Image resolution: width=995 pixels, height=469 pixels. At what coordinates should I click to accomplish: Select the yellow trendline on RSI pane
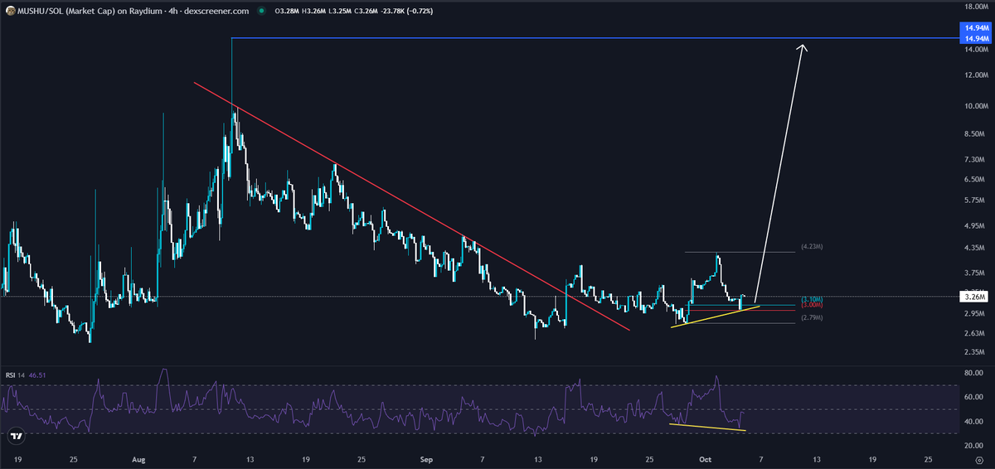pos(707,428)
